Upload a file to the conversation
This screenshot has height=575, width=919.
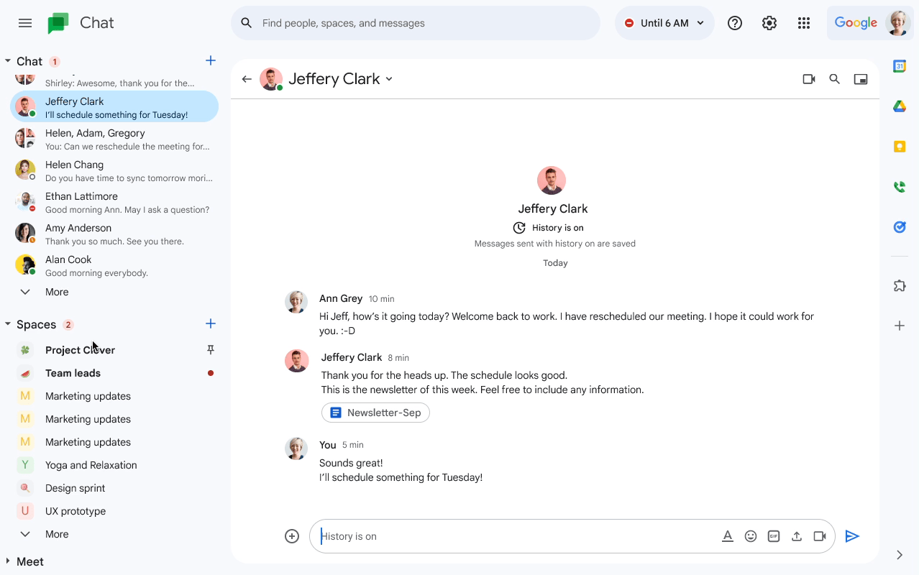(796, 535)
